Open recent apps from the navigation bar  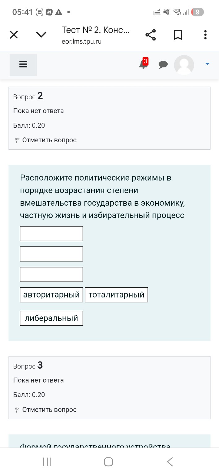pos(47,462)
